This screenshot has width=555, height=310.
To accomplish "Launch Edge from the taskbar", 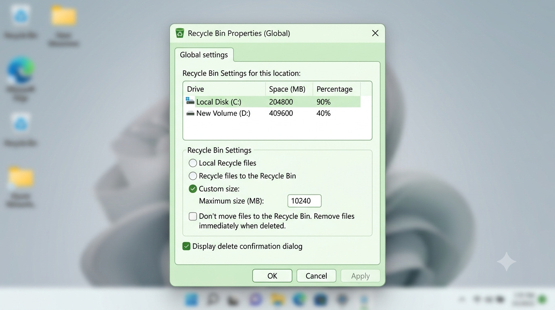I will click(299, 300).
